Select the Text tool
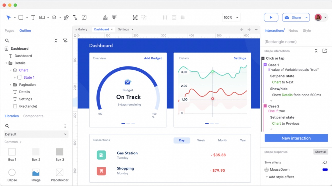This screenshot has width=332, height=186. click(33, 17)
